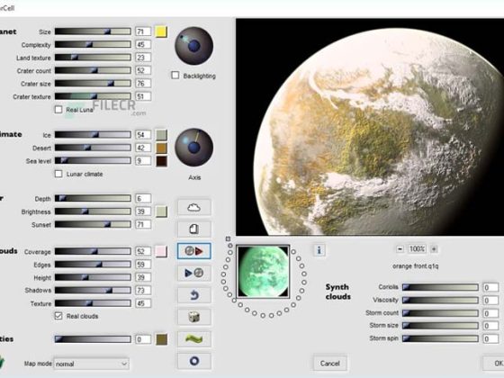Click the small square above preset ring
Viewport: 504px width, 378px height.
tap(228, 238)
